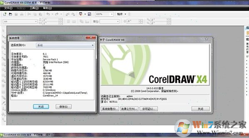Open the A4 paper size dropdown
249x138 pixels.
pyautogui.click(x=36, y=22)
